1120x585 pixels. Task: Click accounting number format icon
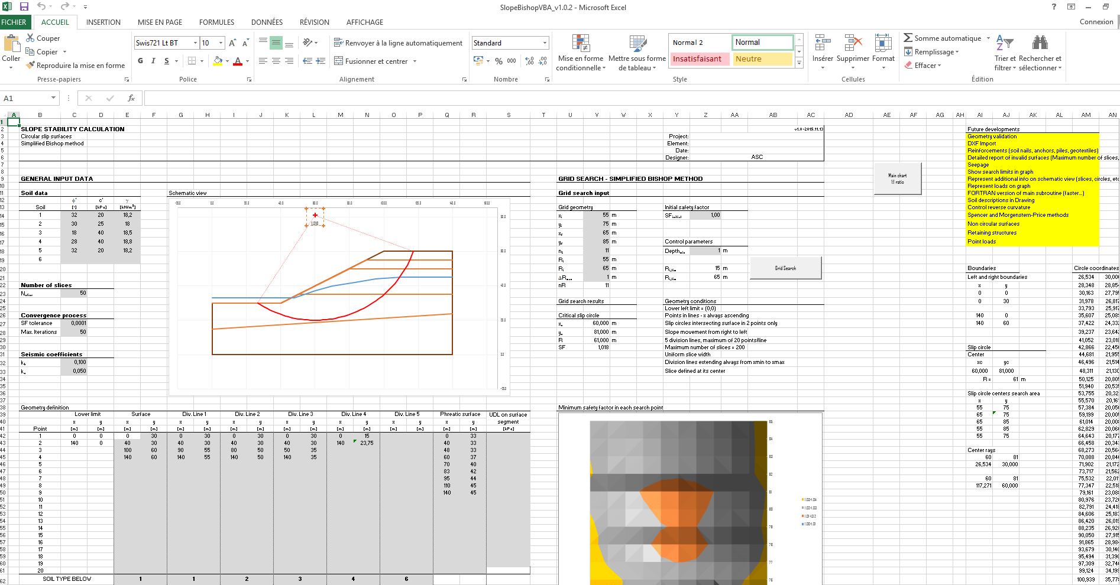[x=479, y=61]
